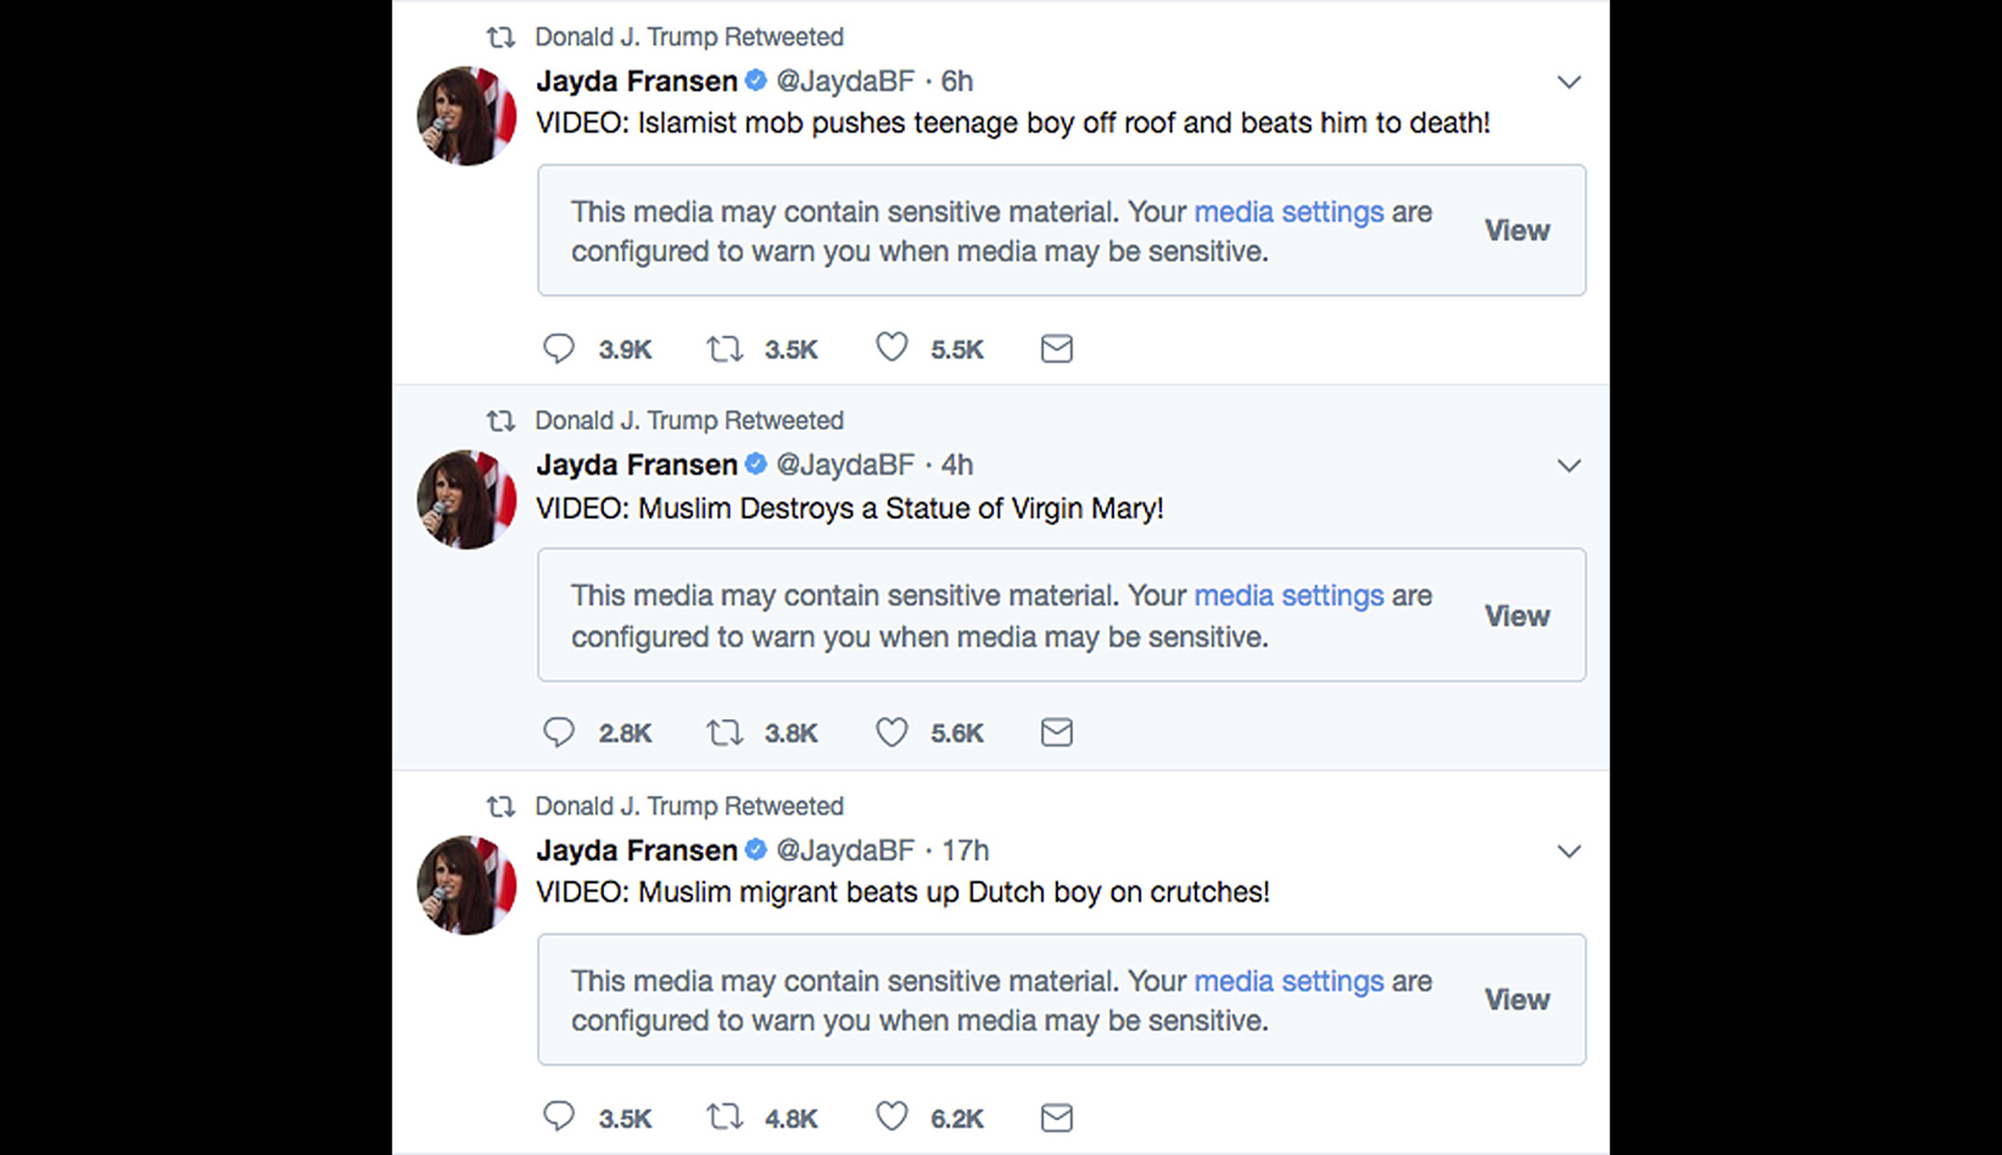Retweet the tweet with 4.8K retweets

click(x=725, y=1117)
